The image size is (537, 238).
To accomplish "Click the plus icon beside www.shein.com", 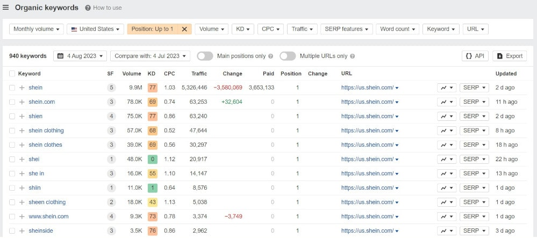I will (22, 217).
